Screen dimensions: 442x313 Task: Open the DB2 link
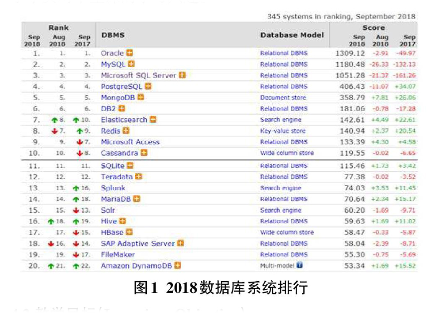[108, 109]
